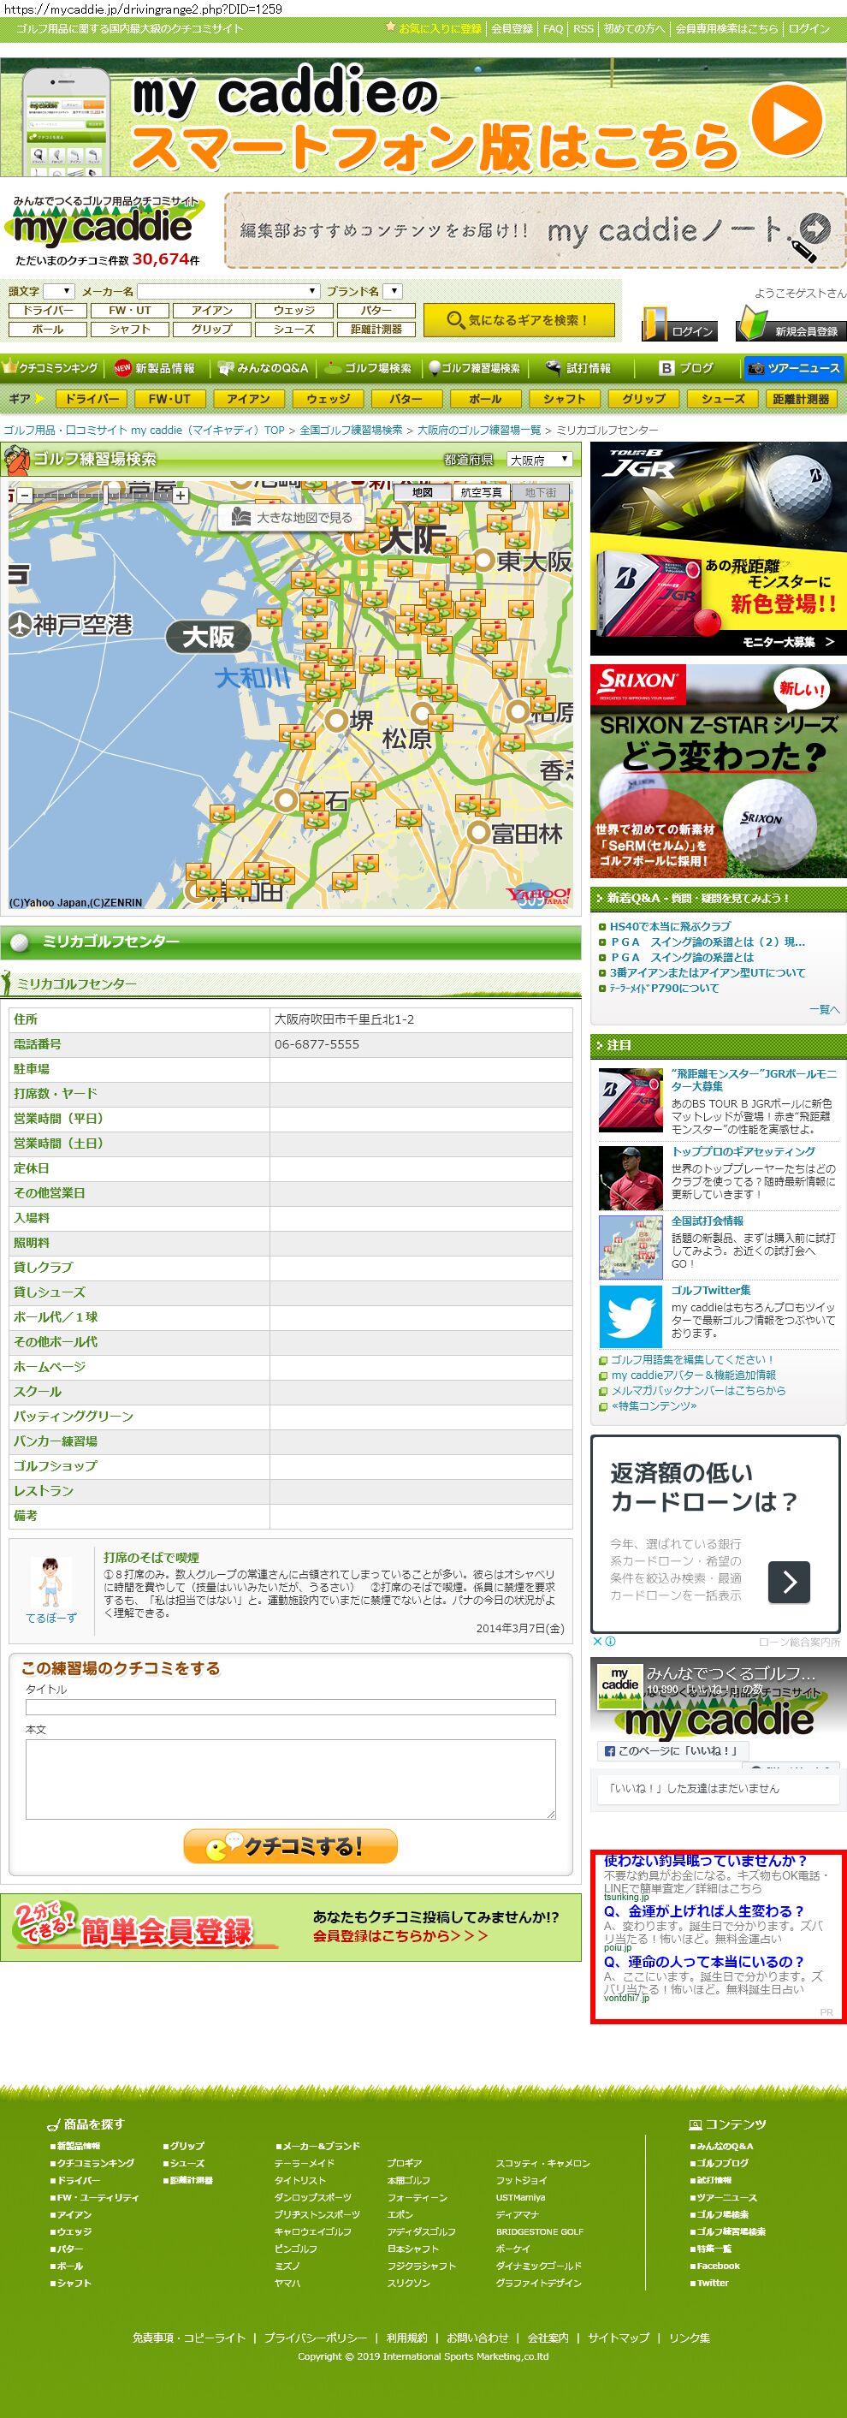The image size is (847, 2418).
Task: Click the BS TOUR B JGR ball thumbnail
Action: [x=631, y=1100]
